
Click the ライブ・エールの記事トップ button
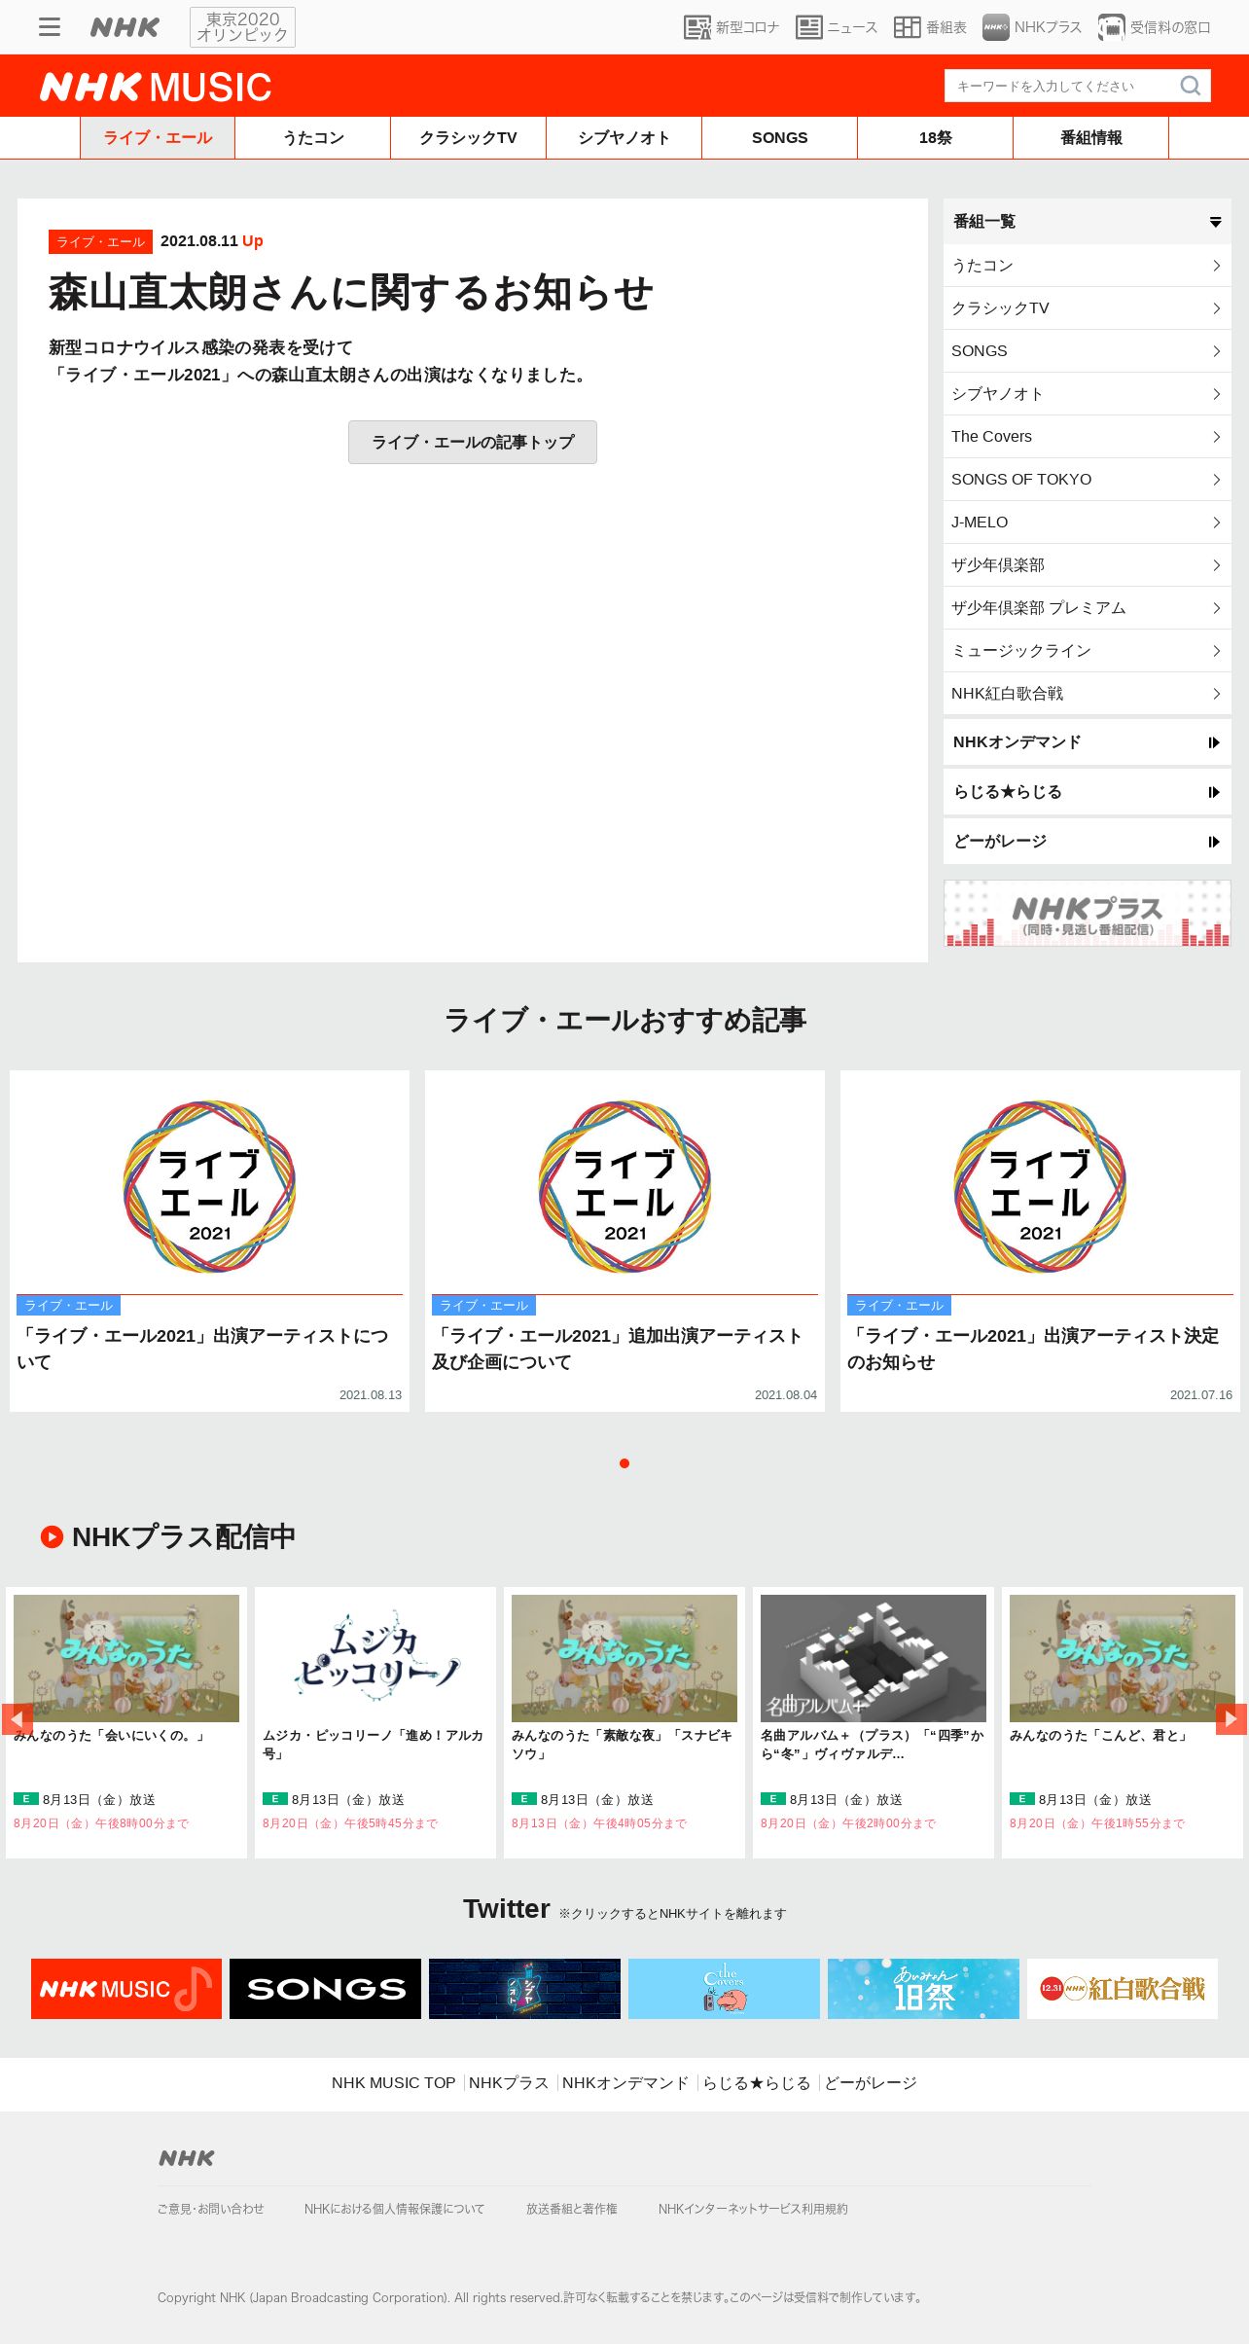(473, 442)
